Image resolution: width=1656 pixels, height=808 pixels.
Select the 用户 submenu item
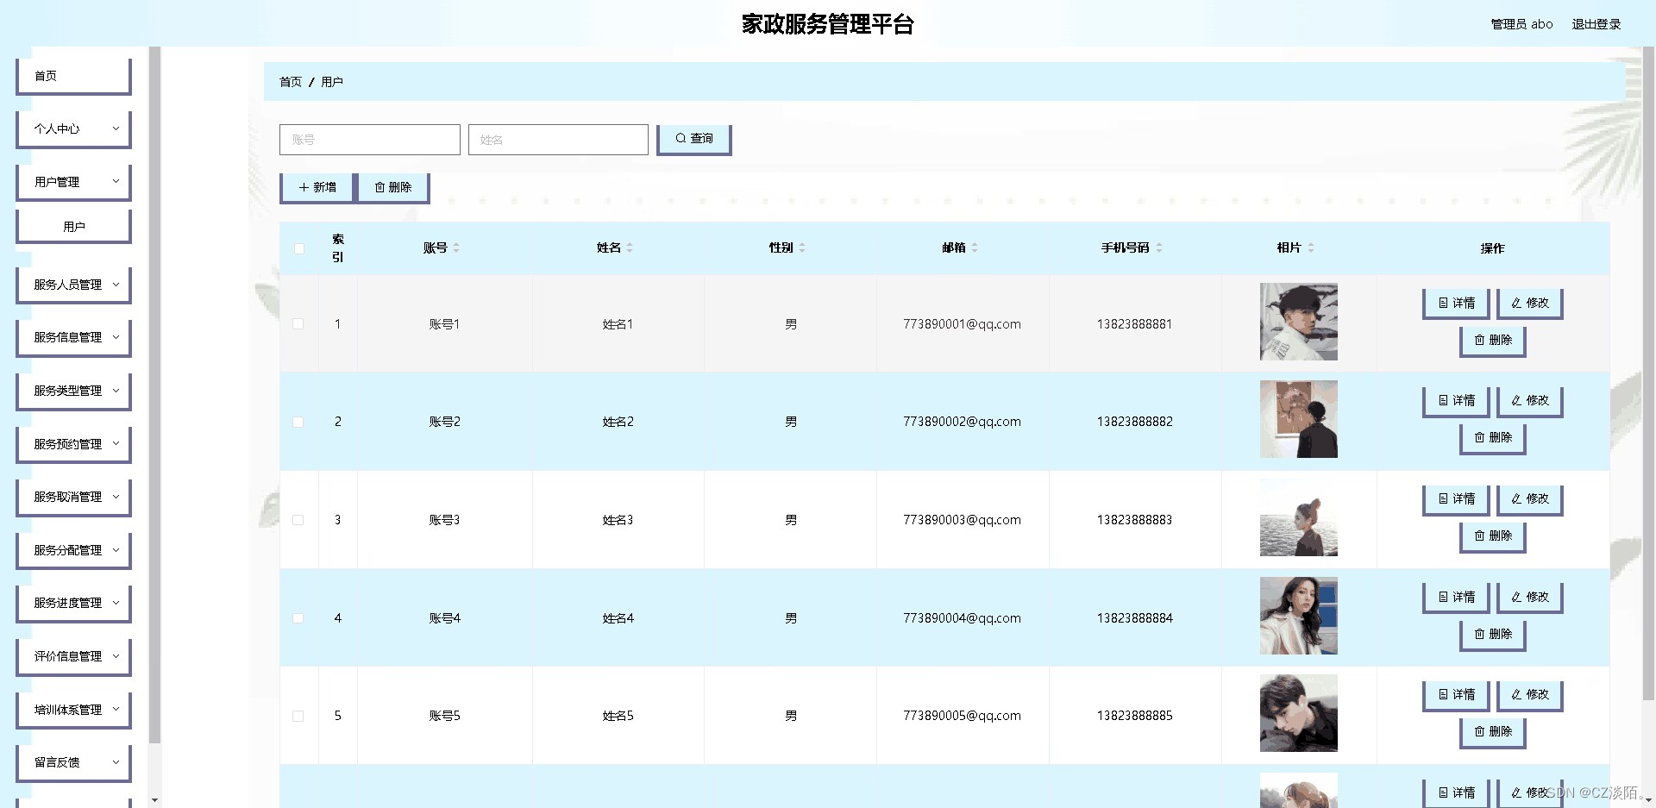click(73, 228)
